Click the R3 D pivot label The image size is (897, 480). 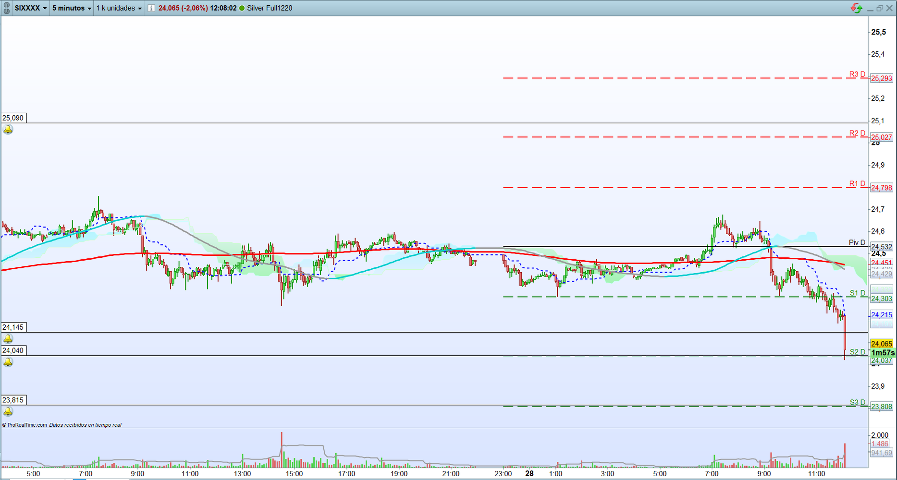click(857, 74)
